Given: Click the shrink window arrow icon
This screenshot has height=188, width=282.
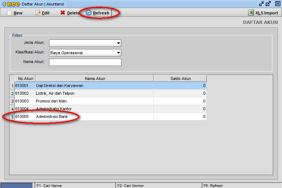Looking at the screenshot, I should coord(261,4).
